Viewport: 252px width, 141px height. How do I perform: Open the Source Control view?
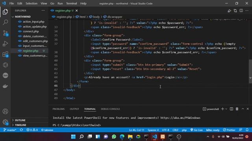6,33
